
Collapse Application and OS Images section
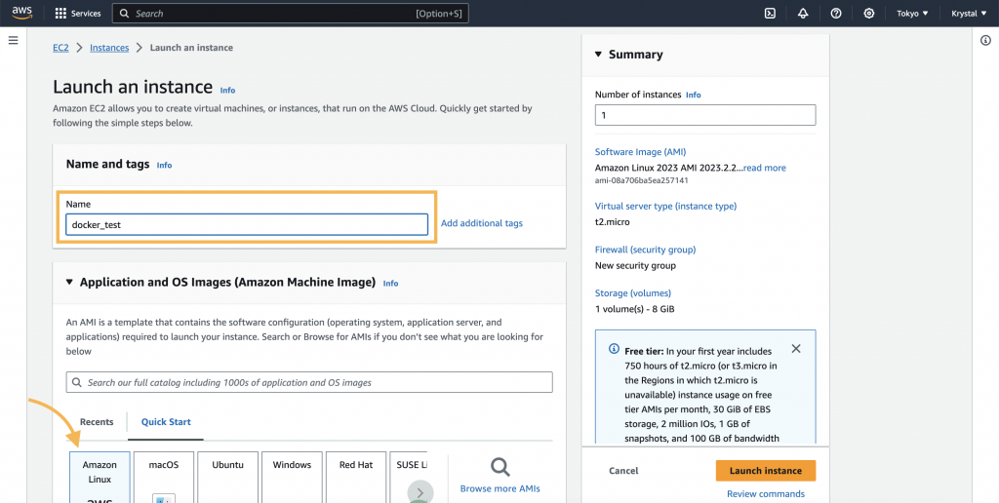point(69,282)
